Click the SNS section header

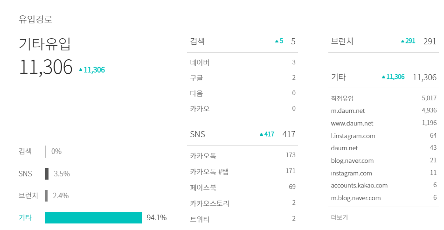[x=243, y=134]
